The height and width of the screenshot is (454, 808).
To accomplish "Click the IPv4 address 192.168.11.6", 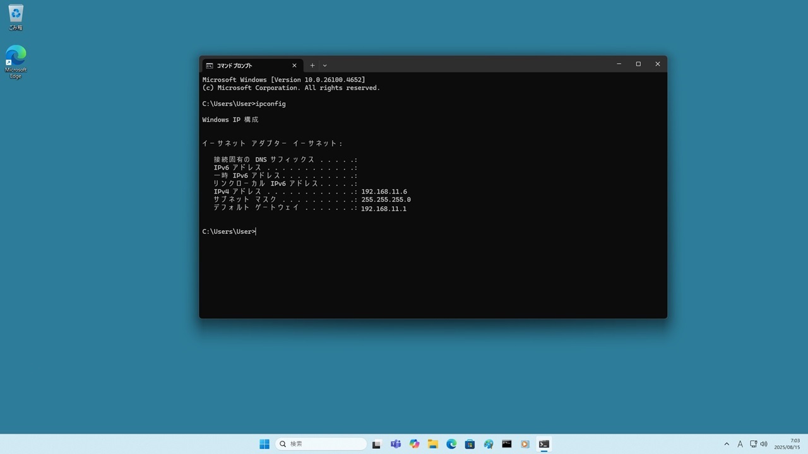I will 384,192.
